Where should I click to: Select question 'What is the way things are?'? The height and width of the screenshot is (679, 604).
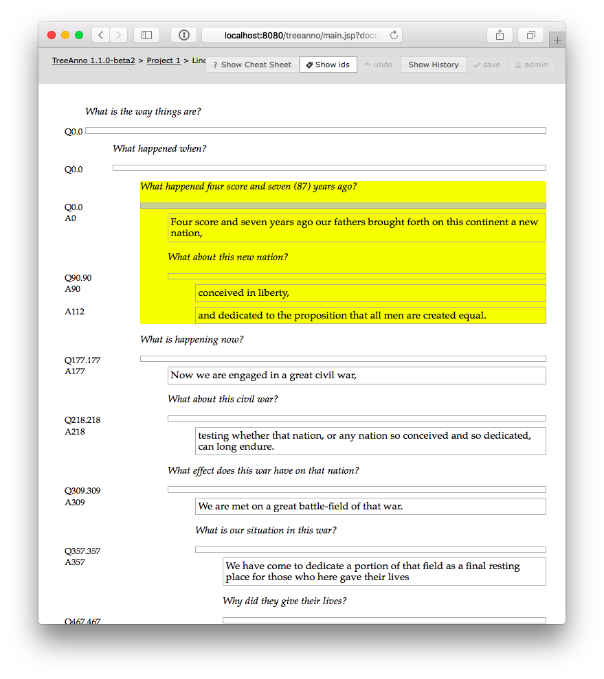pyautogui.click(x=143, y=112)
